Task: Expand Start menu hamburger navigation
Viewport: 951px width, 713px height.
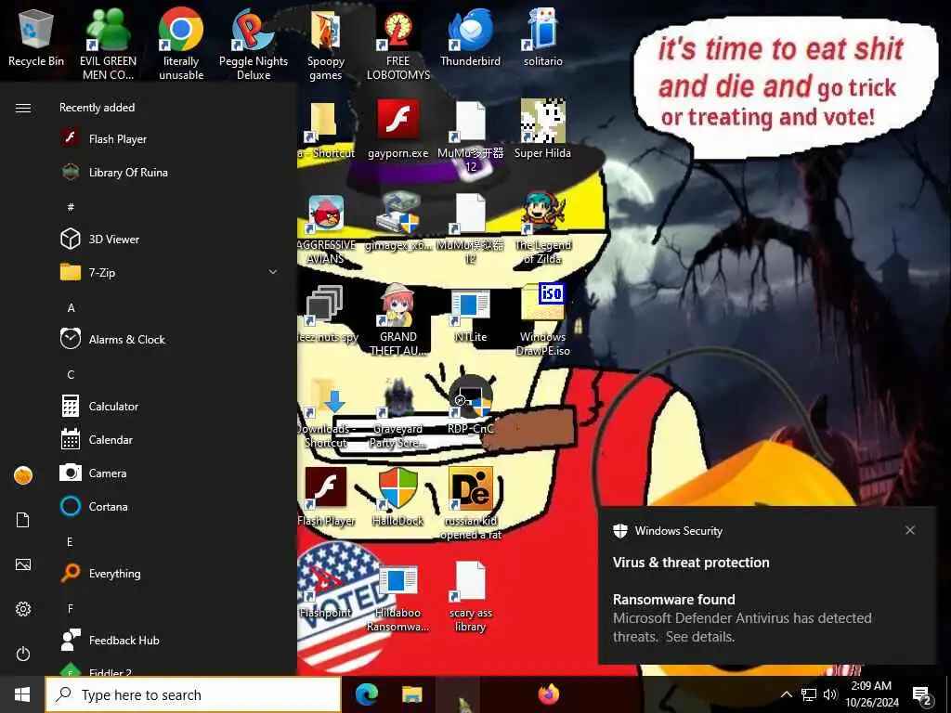Action: point(23,108)
